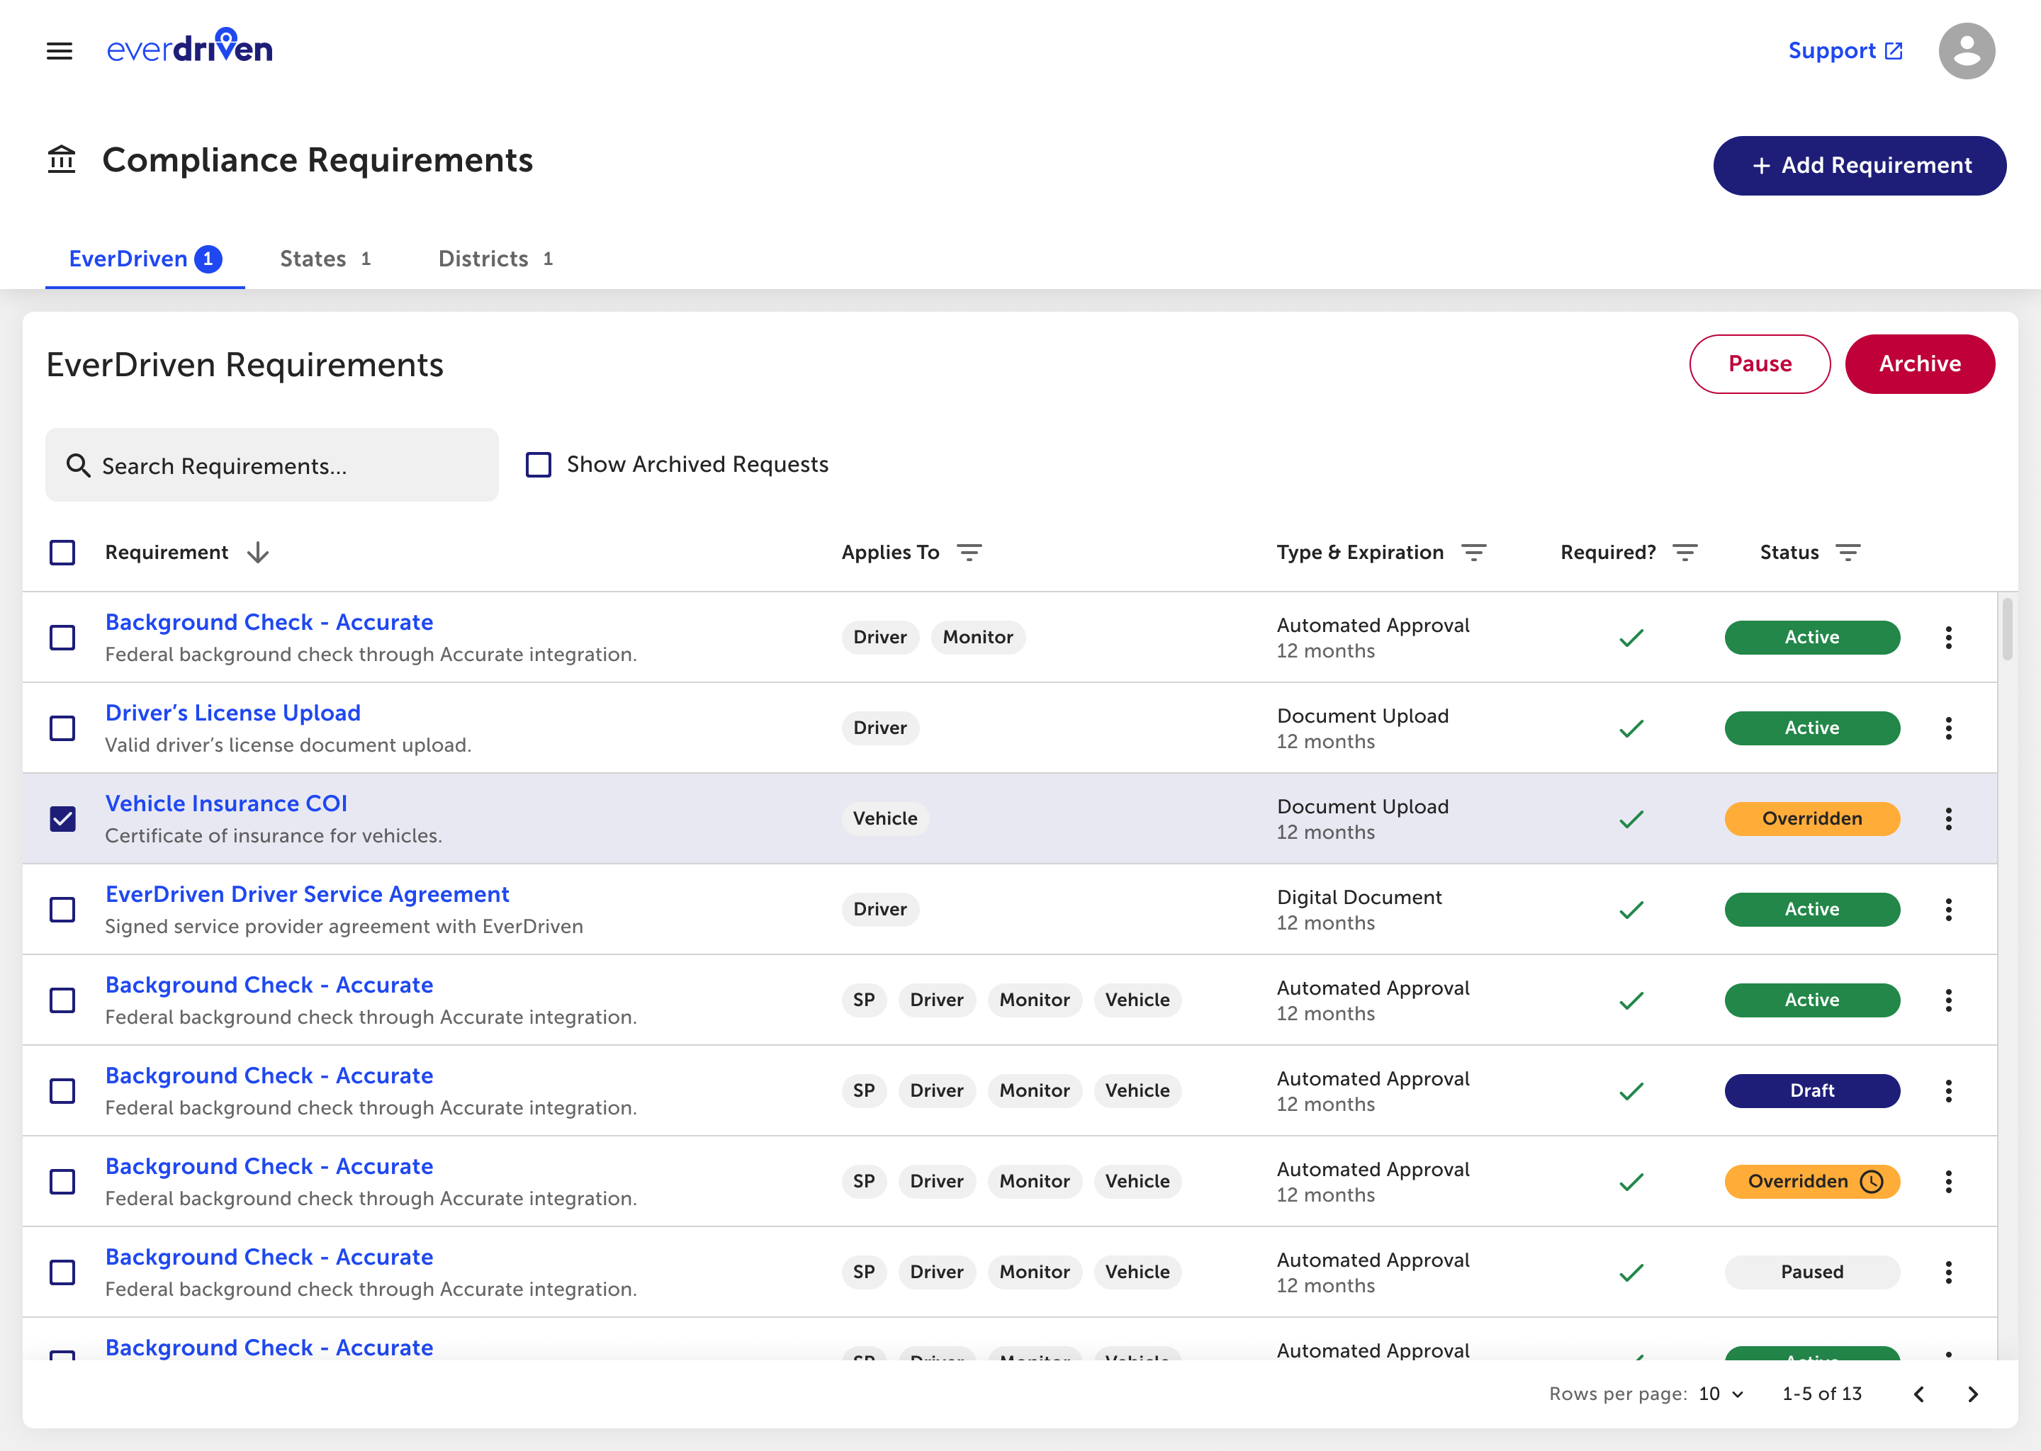
Task: Open the actions menu for the Draft row
Action: pos(1948,1091)
